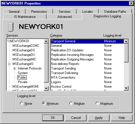Open the General tab
This screenshot has width=135, height=124.
pyautogui.click(x=14, y=12)
